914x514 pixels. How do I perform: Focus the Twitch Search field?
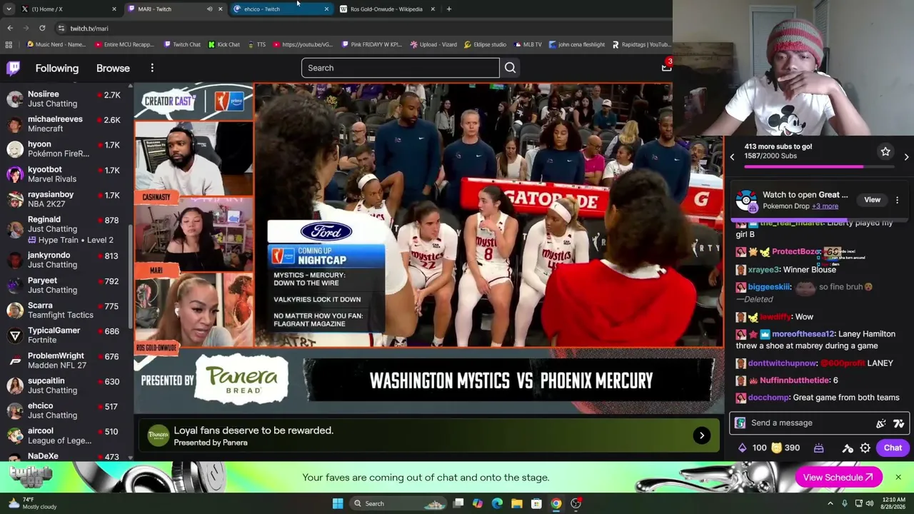click(400, 68)
